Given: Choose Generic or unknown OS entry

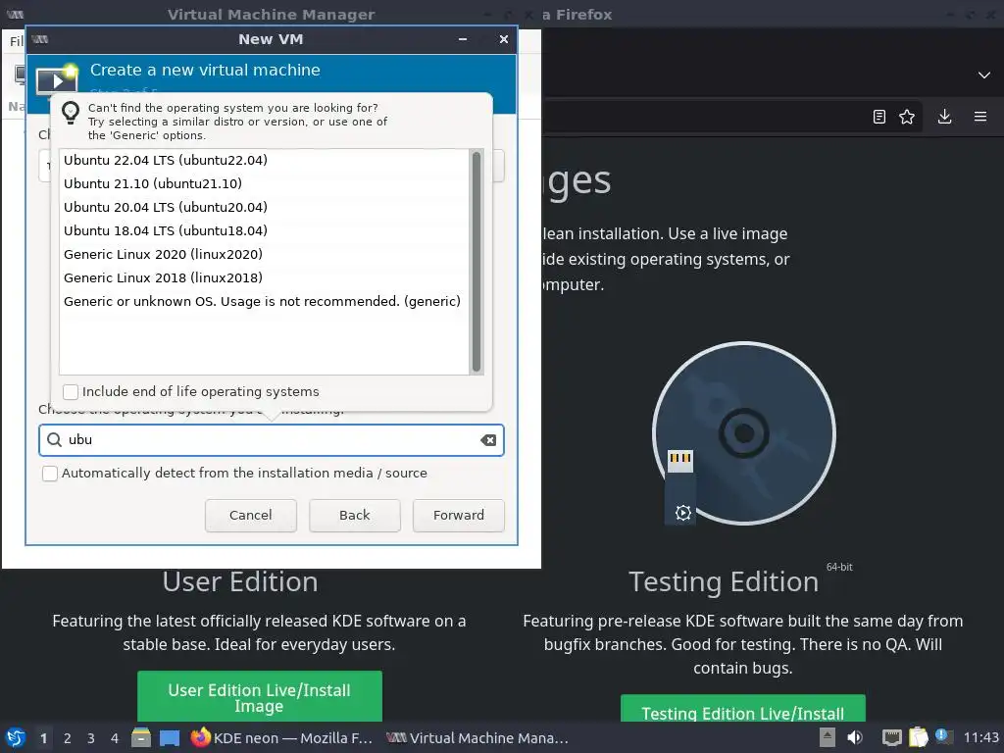Looking at the screenshot, I should [264, 302].
